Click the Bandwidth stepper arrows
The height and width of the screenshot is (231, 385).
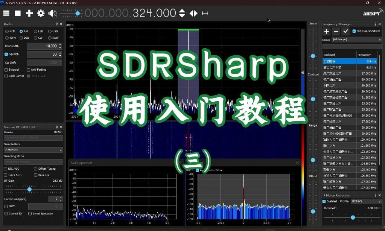[60, 46]
